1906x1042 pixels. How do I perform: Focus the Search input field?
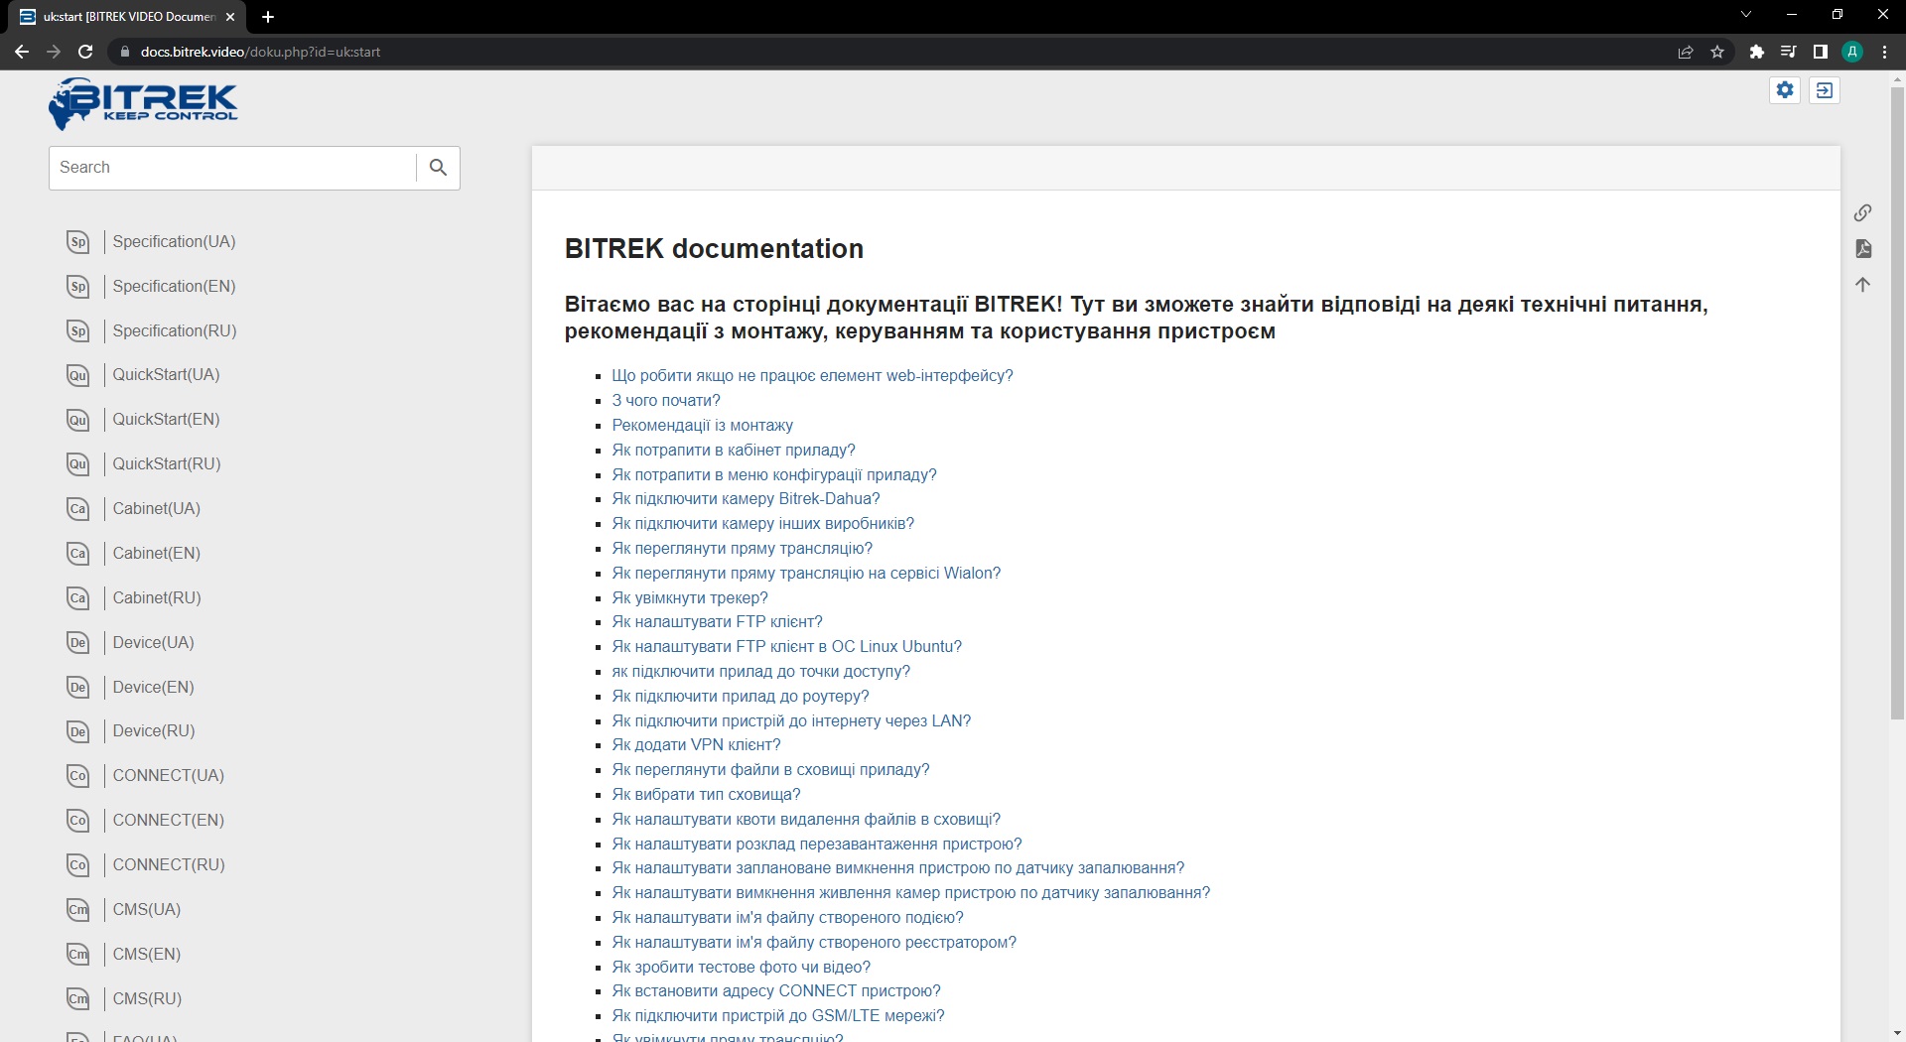(233, 168)
